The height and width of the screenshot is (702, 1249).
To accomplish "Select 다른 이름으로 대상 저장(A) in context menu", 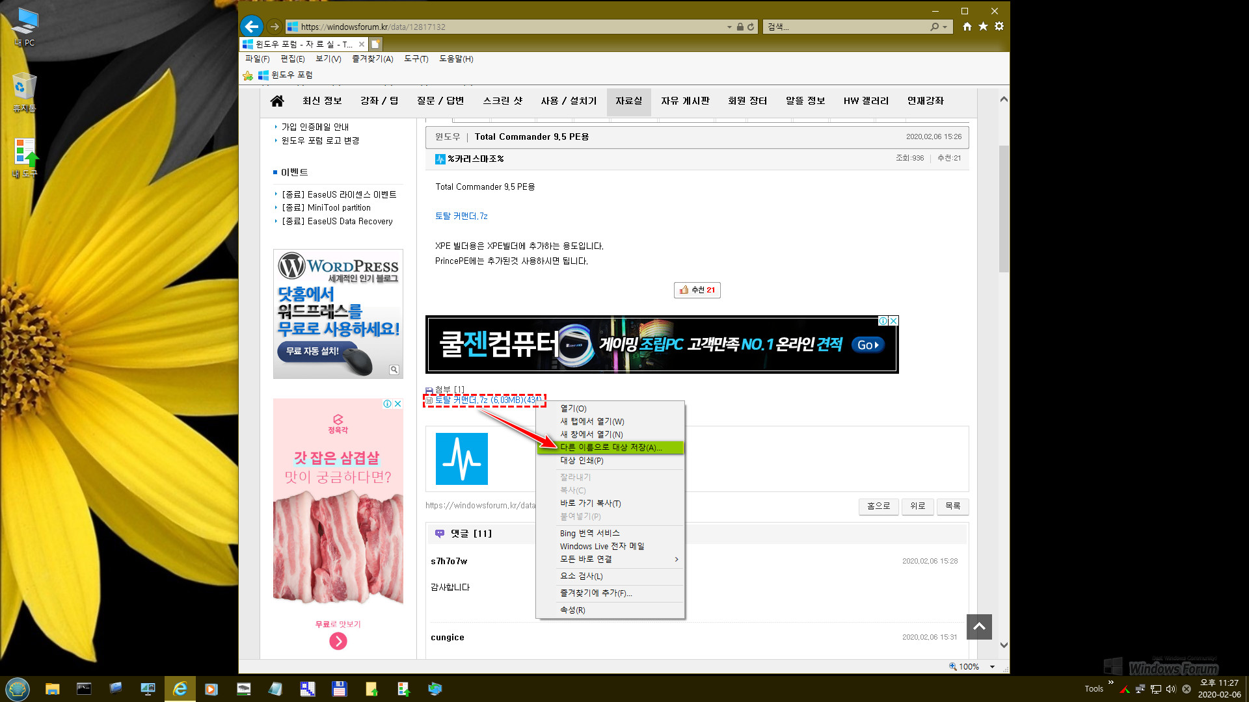I will coord(610,447).
